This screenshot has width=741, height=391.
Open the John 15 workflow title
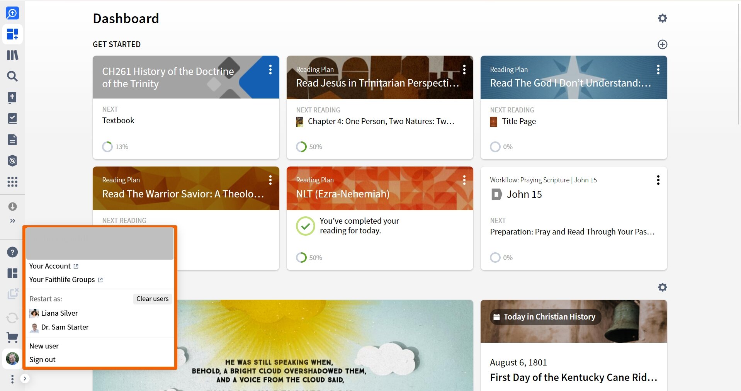(524, 194)
